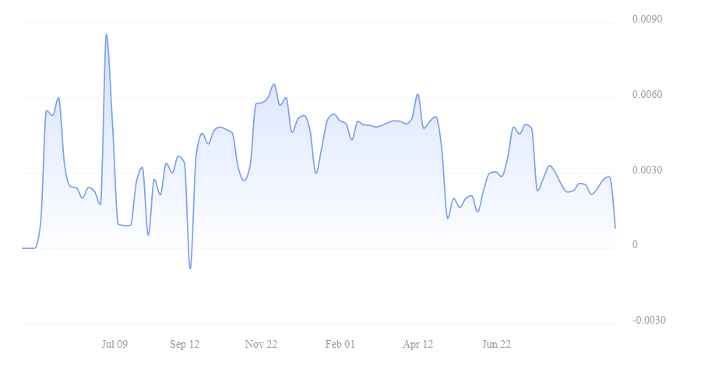This screenshot has height=389, width=701.
Task: Click the negative dip below the zero line
Action: (190, 268)
